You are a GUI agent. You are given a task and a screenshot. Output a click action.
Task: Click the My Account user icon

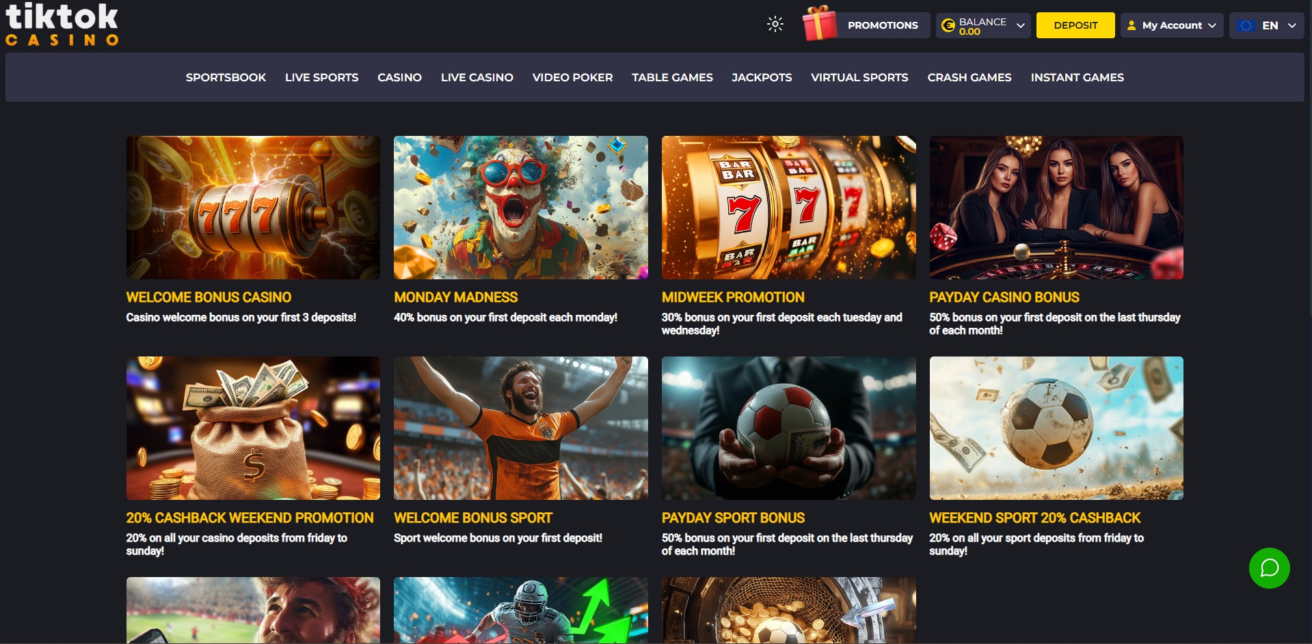pos(1132,25)
